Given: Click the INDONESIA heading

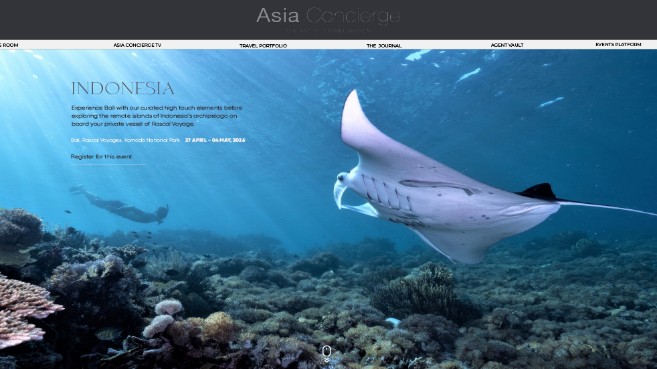Looking at the screenshot, I should [123, 89].
